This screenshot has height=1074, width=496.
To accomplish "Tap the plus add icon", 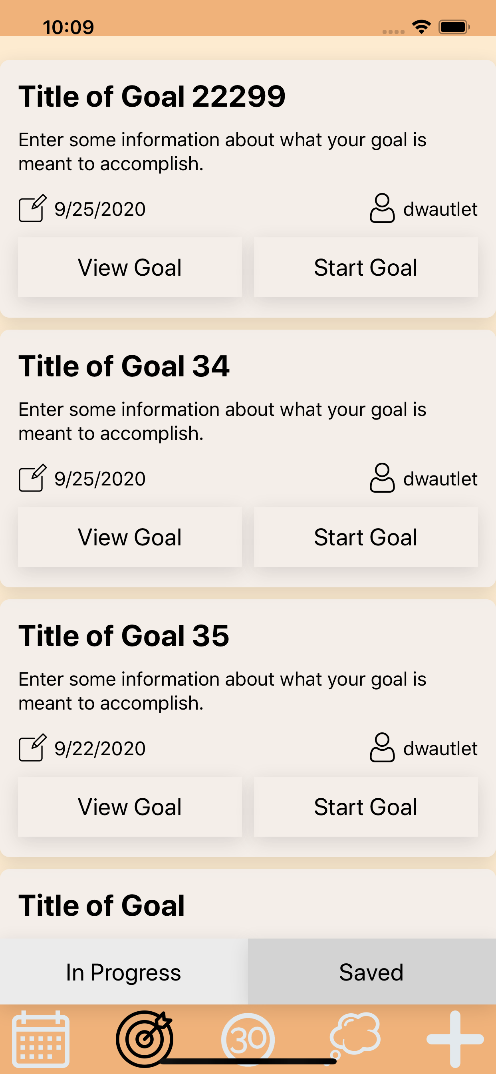I will point(455,1038).
